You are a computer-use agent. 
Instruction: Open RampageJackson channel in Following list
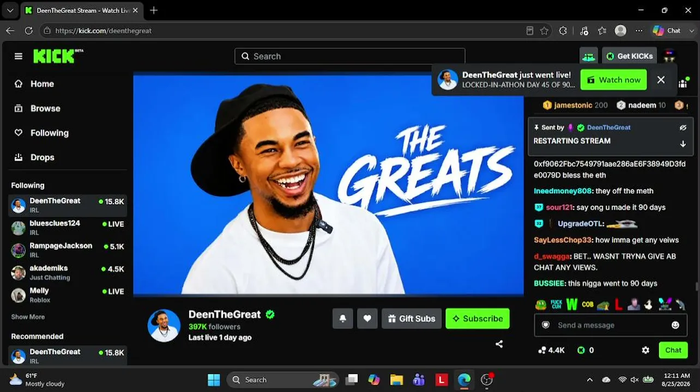click(68, 250)
